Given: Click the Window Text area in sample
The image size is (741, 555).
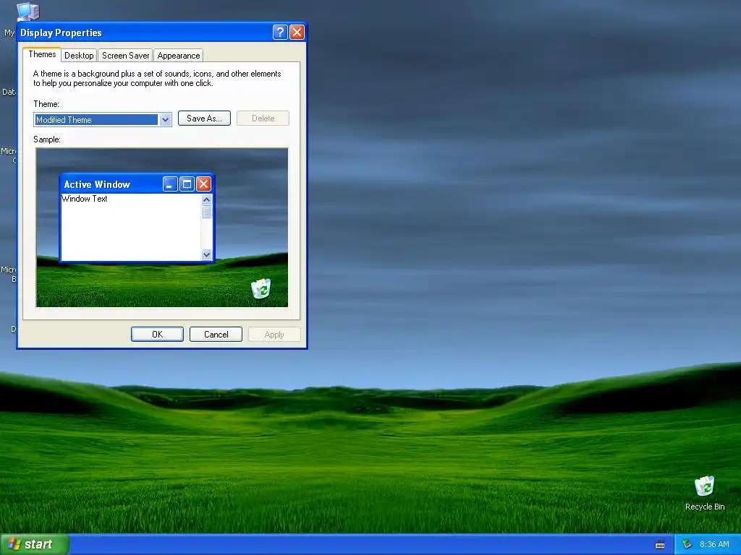Looking at the screenshot, I should 131,227.
